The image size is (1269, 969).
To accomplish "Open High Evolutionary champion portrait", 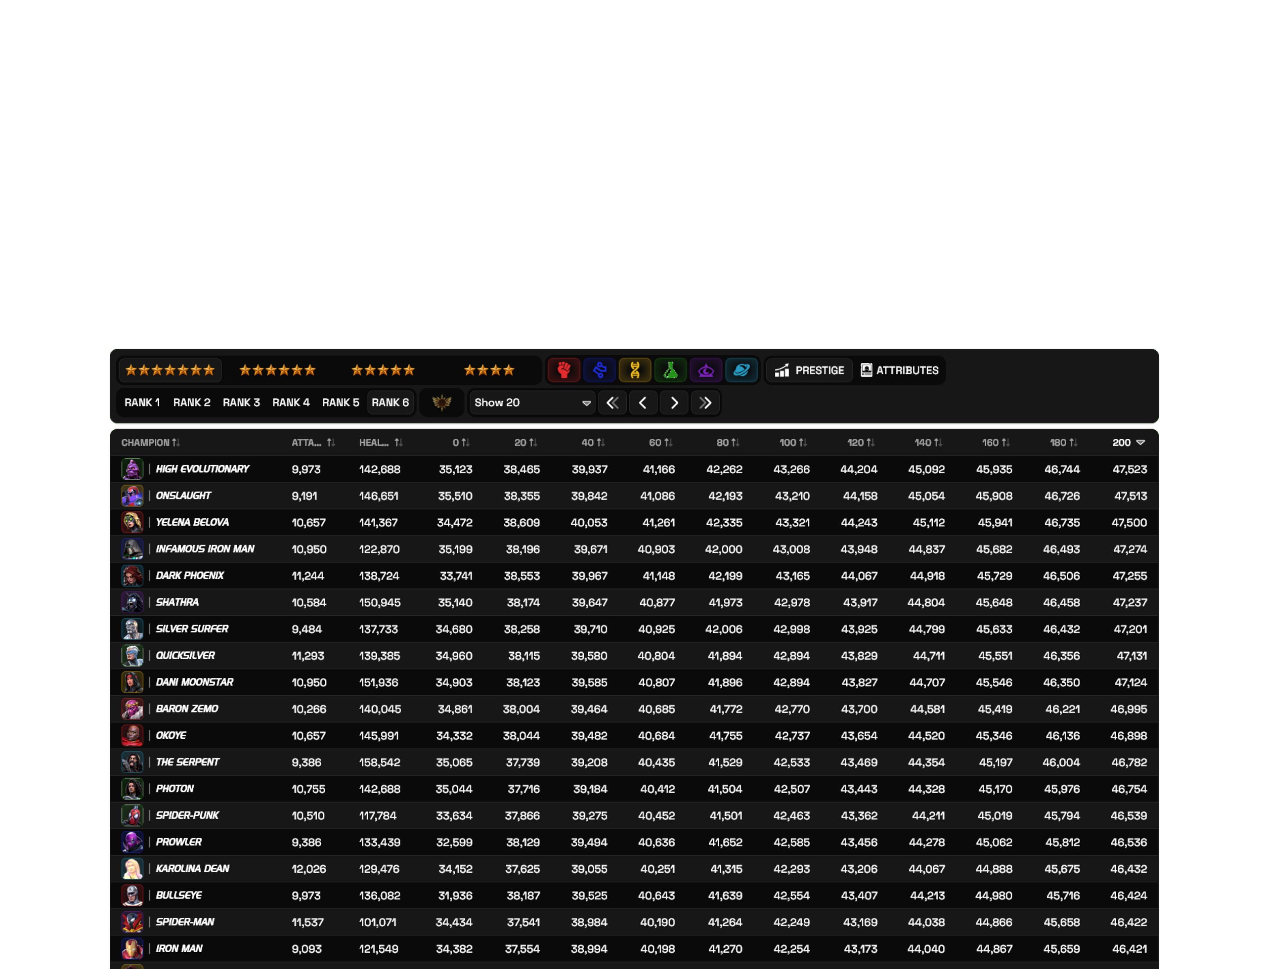I will point(132,469).
